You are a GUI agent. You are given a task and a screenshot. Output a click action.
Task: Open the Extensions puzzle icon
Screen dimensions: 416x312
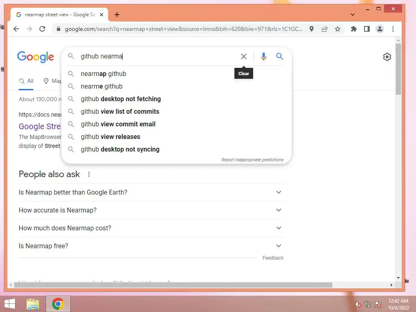[354, 29]
